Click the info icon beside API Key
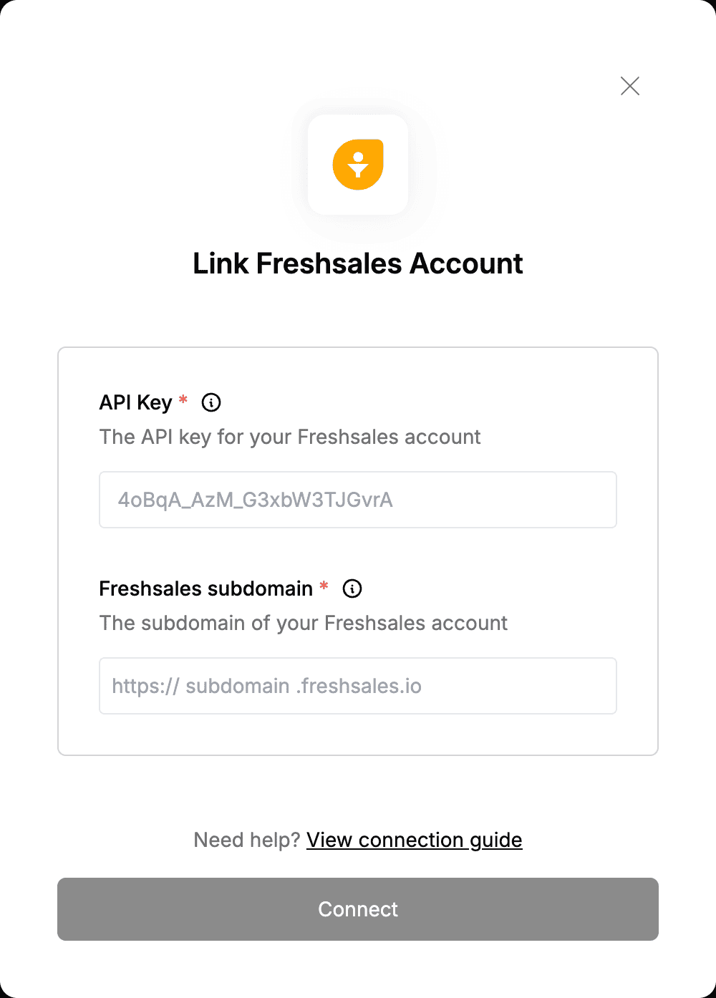 [x=211, y=402]
